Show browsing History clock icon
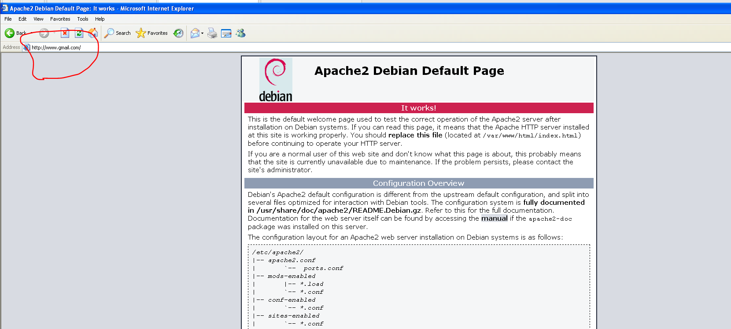The image size is (731, 329). click(x=178, y=33)
